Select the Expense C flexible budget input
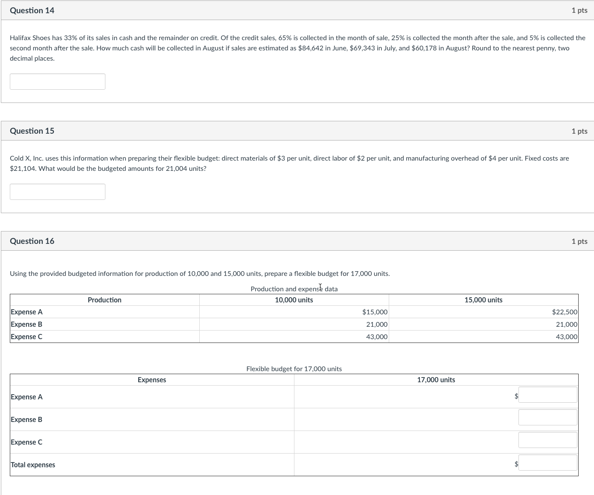The width and height of the screenshot is (594, 495). tap(547, 440)
